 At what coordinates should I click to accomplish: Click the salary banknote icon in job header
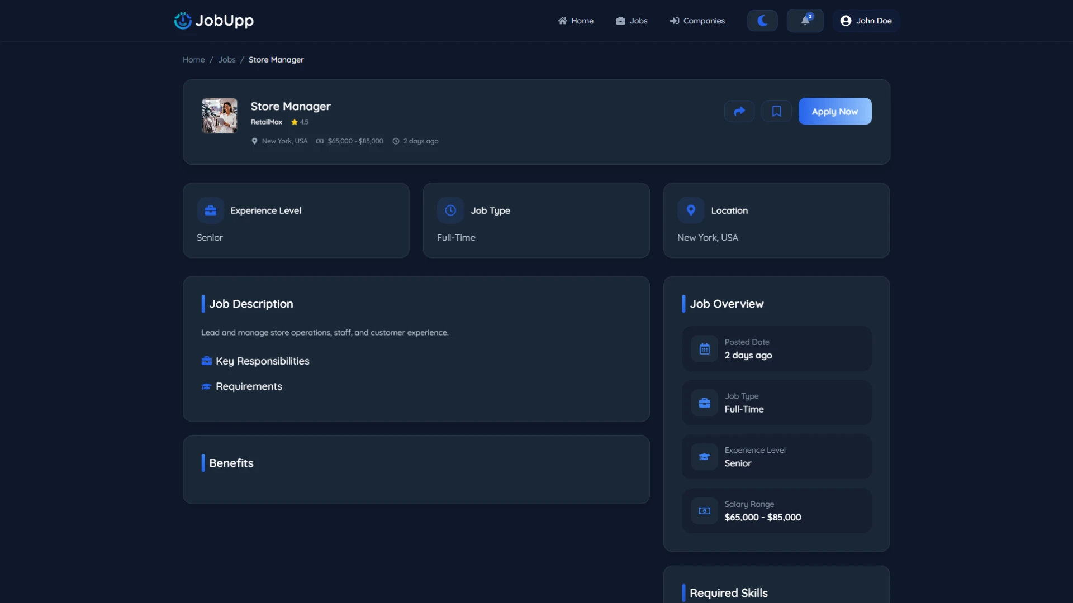coord(320,141)
